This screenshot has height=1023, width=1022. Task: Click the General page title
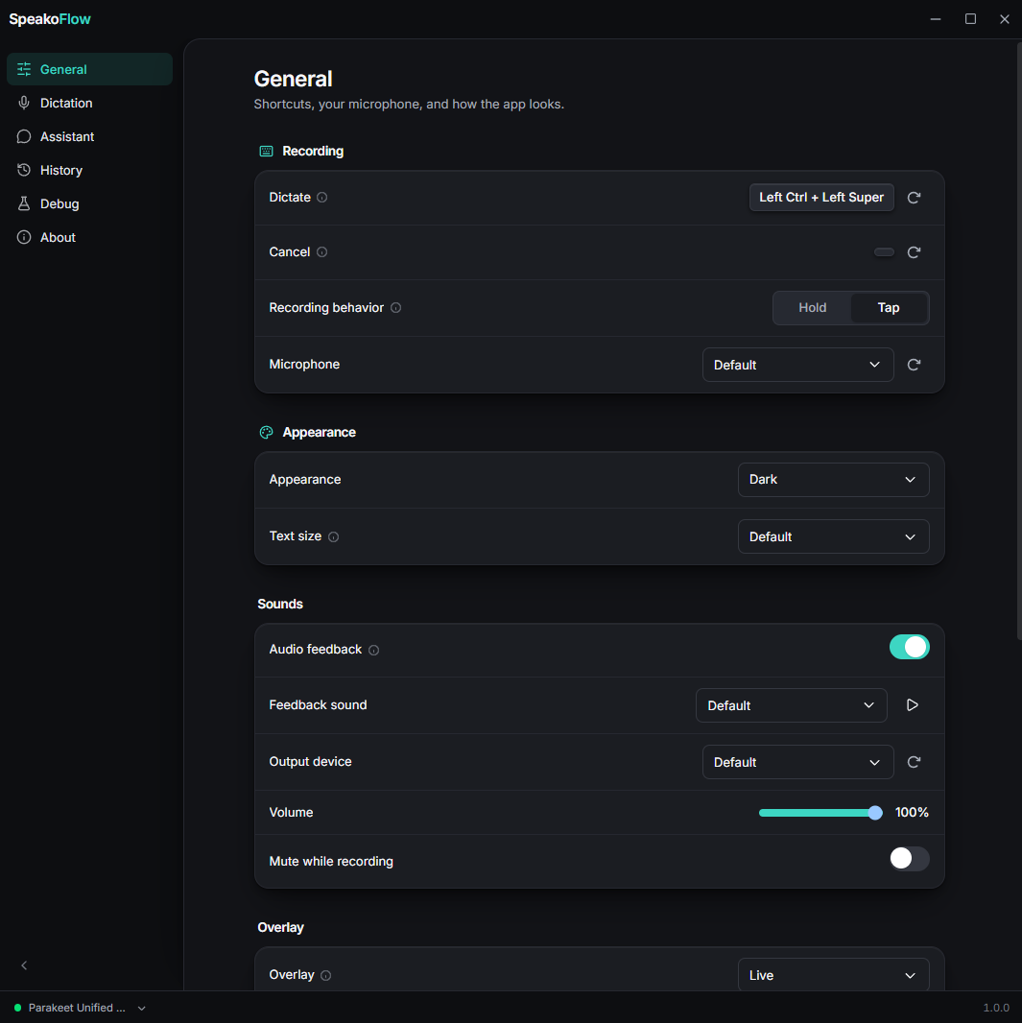(x=293, y=79)
